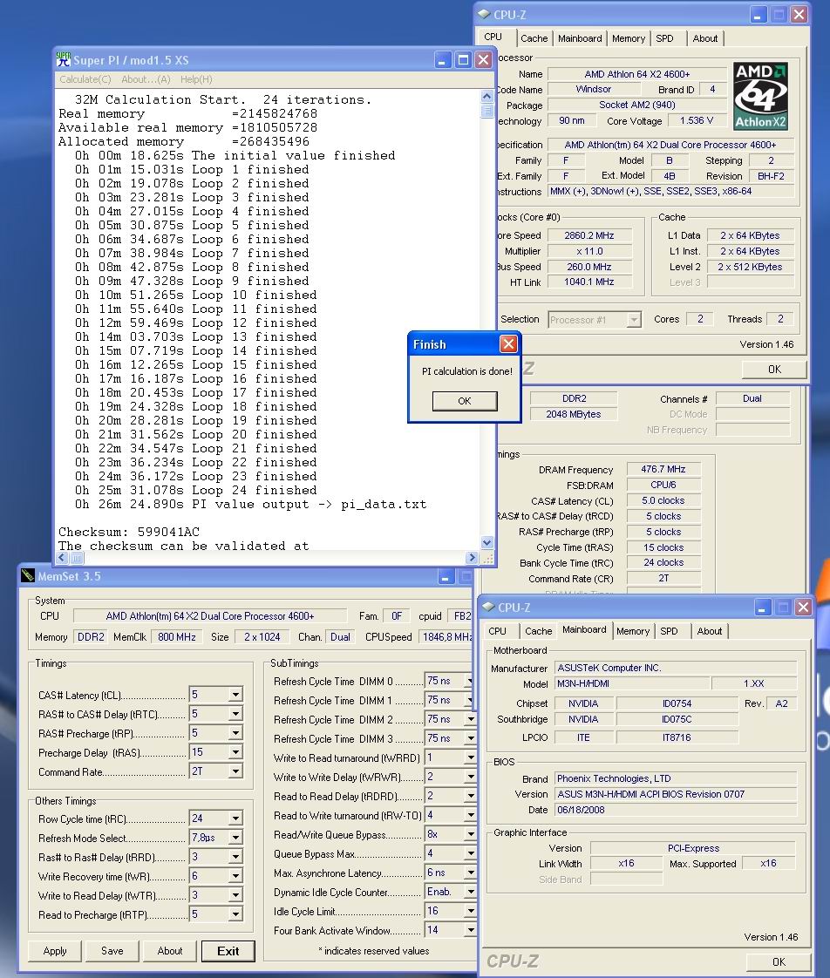Minimize the top CPU-Z window
The image size is (830, 978).
(759, 15)
